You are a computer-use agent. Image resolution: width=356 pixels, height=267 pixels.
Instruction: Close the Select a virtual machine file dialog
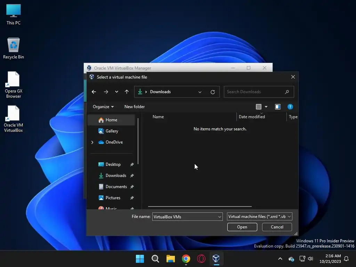pyautogui.click(x=293, y=77)
